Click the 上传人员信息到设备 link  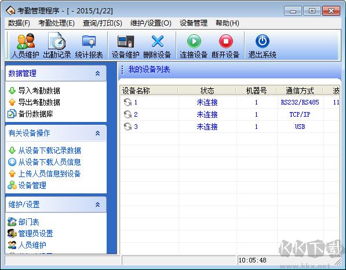coord(49,174)
